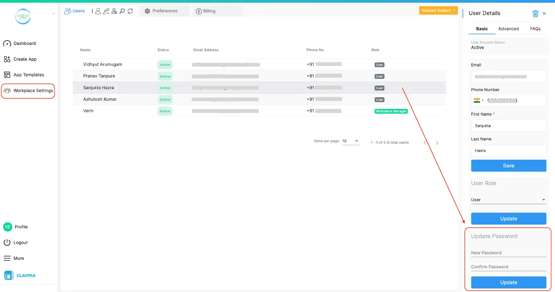This screenshot has height=292, width=555.
Task: Click the Role column header
Action: (x=375, y=50)
